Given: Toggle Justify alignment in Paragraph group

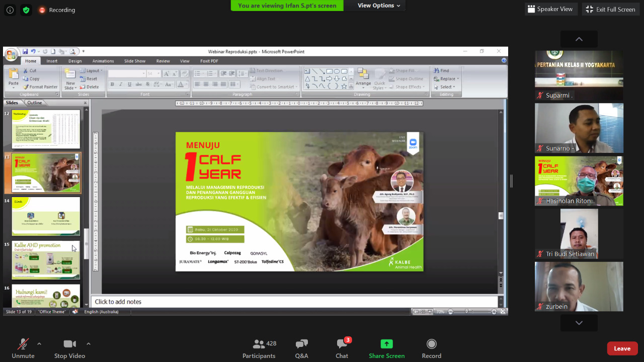Looking at the screenshot, I should tap(222, 84).
